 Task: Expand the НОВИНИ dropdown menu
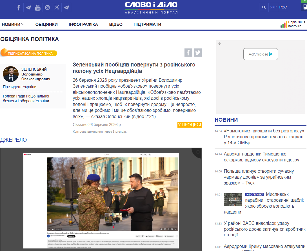(x=13, y=25)
